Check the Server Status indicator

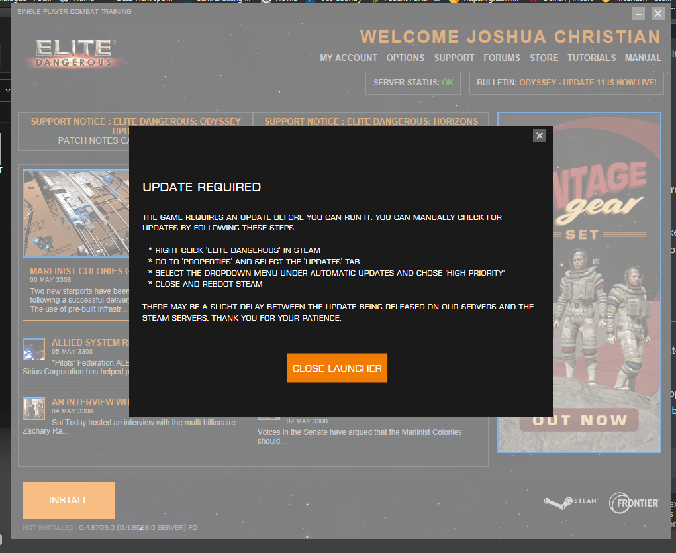(x=413, y=83)
